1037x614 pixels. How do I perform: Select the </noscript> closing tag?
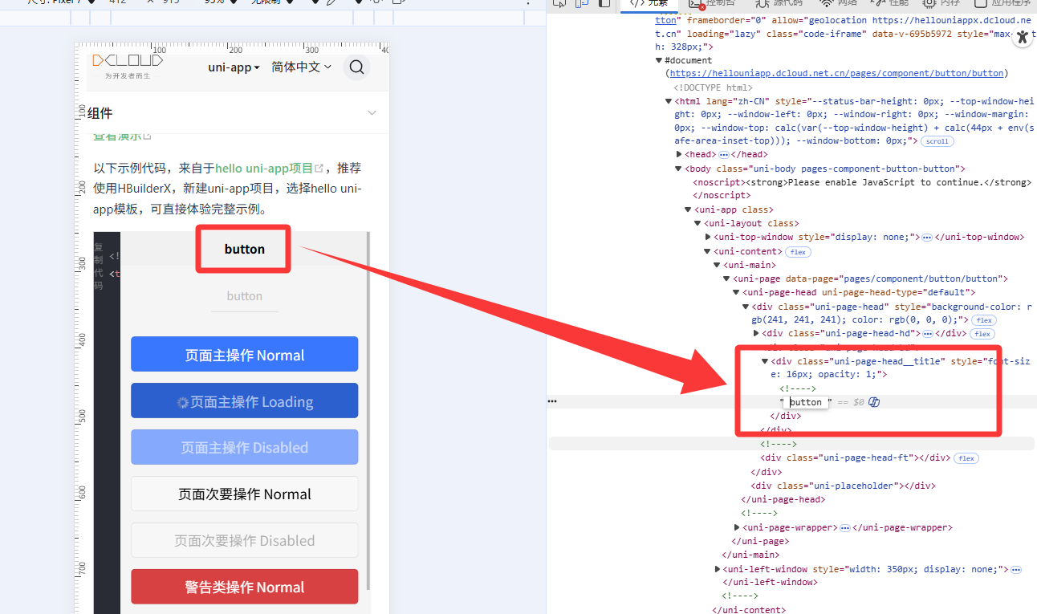(722, 195)
